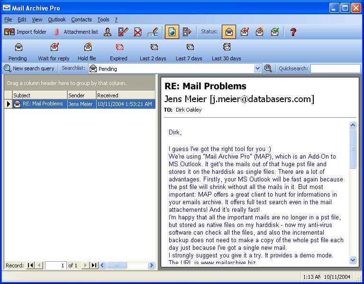
Task: Sort by the Subject column header
Action: 40,95
